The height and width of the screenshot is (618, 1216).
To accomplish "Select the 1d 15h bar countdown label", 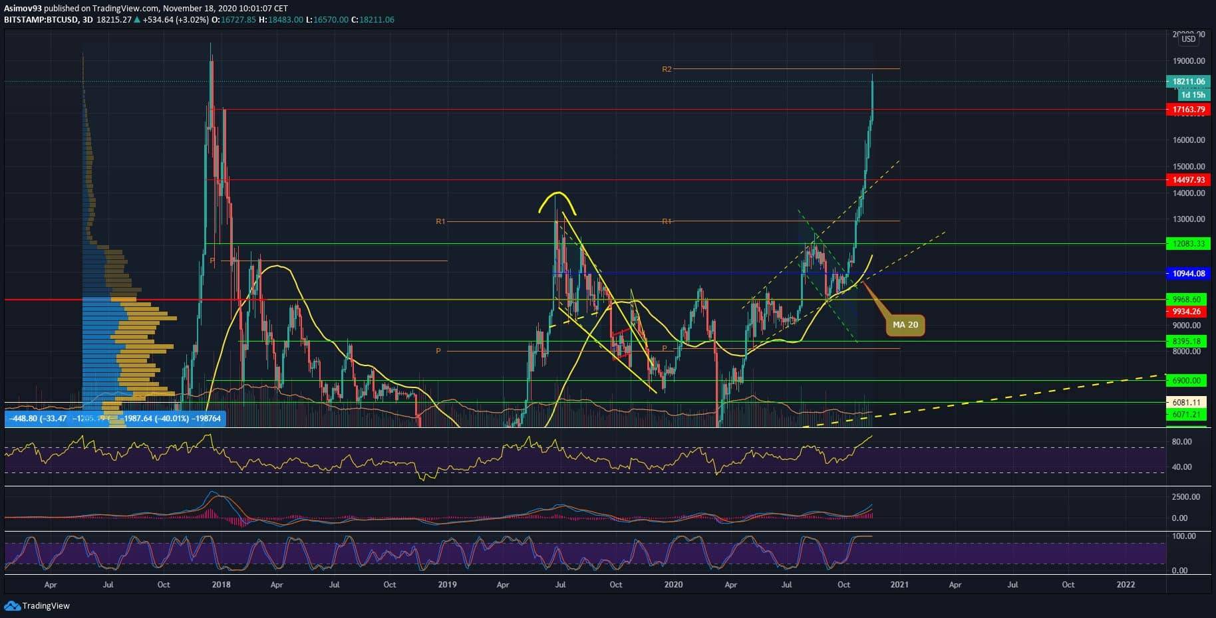I will pos(1193,95).
